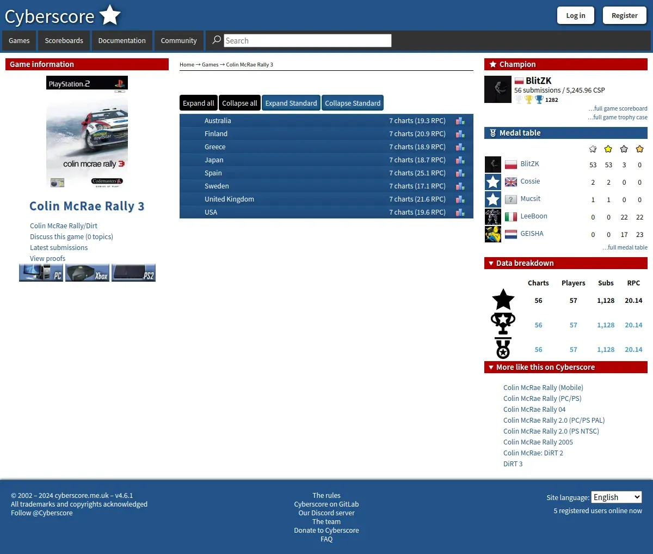The width and height of the screenshot is (653, 554).
Task: Open Cyberscore on GitLab footer link
Action: (326, 504)
